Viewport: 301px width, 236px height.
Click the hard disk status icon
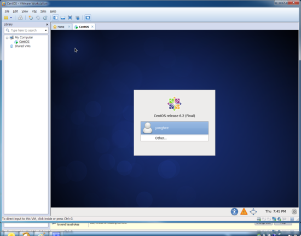pyautogui.click(x=259, y=218)
